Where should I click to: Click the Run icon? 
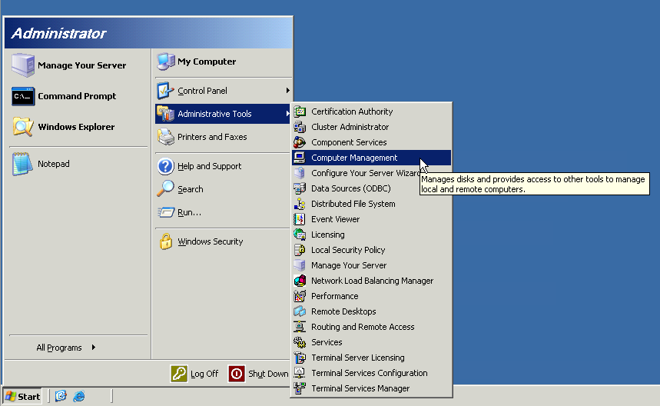tap(166, 212)
